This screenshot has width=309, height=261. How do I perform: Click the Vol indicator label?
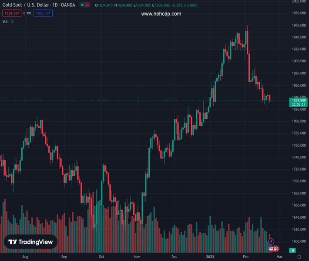pyautogui.click(x=5, y=22)
